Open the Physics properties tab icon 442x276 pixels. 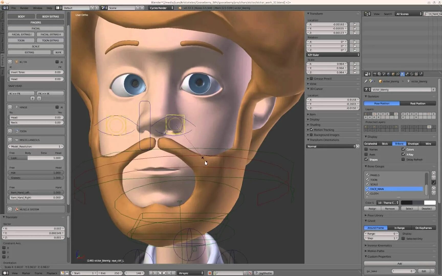[x=421, y=74]
